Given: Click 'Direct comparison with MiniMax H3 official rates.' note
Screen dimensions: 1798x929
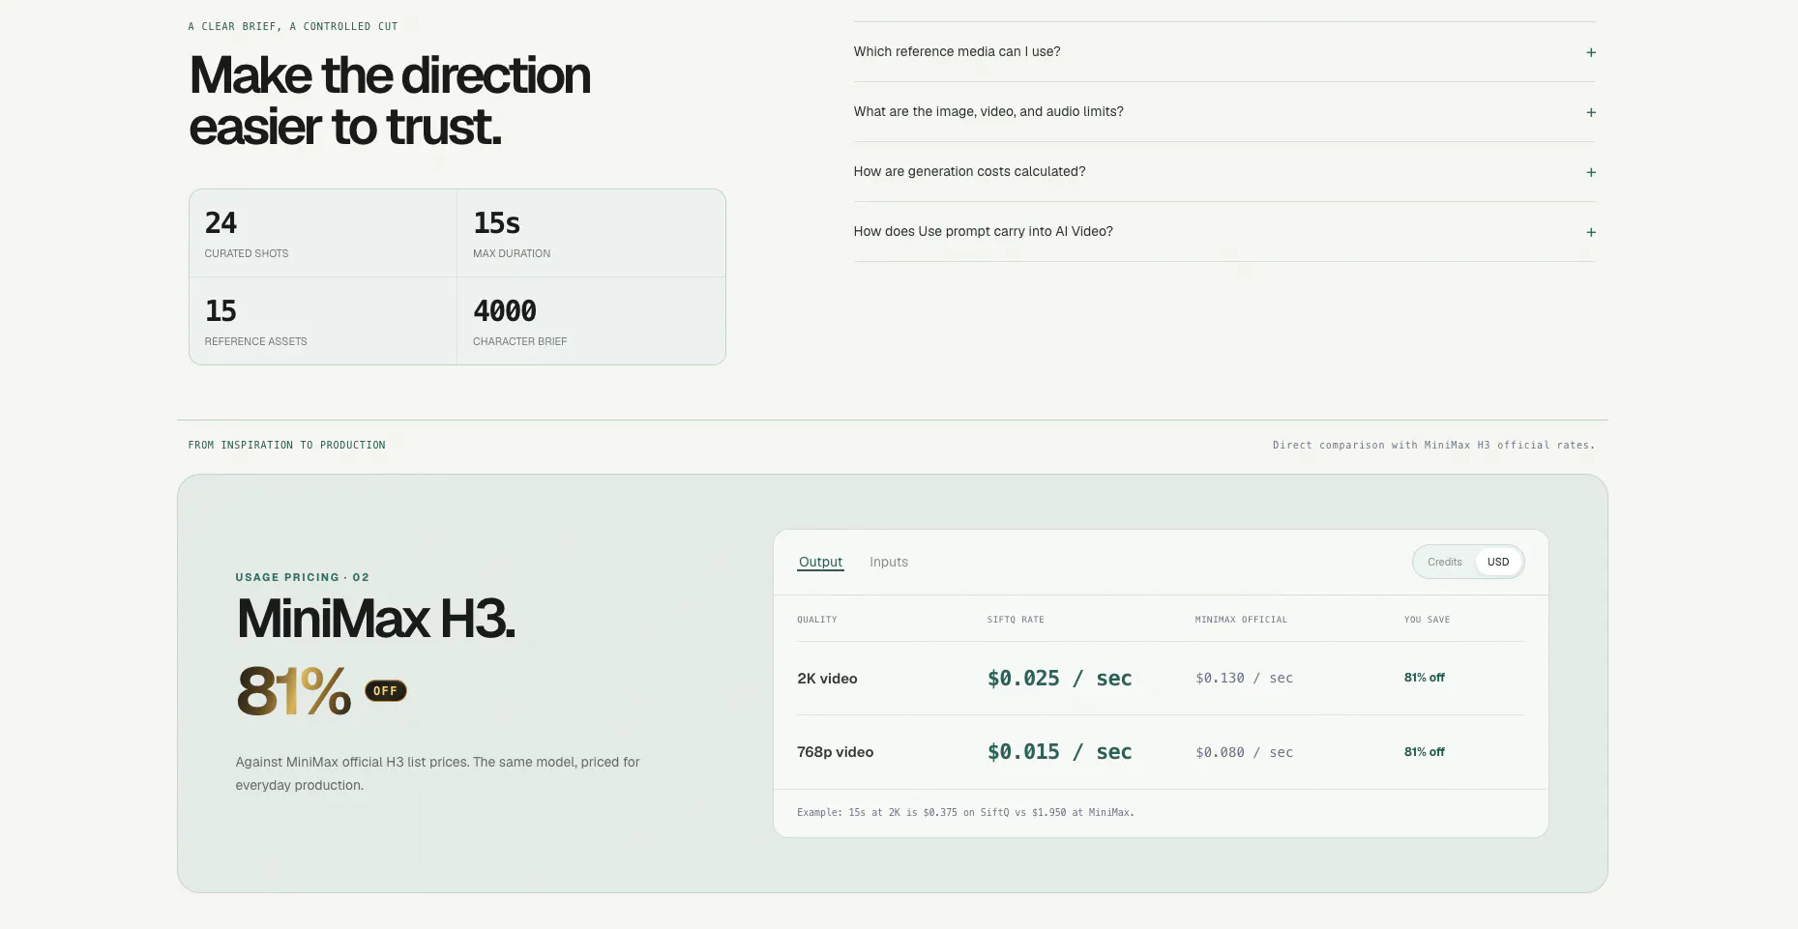Looking at the screenshot, I should tap(1433, 445).
